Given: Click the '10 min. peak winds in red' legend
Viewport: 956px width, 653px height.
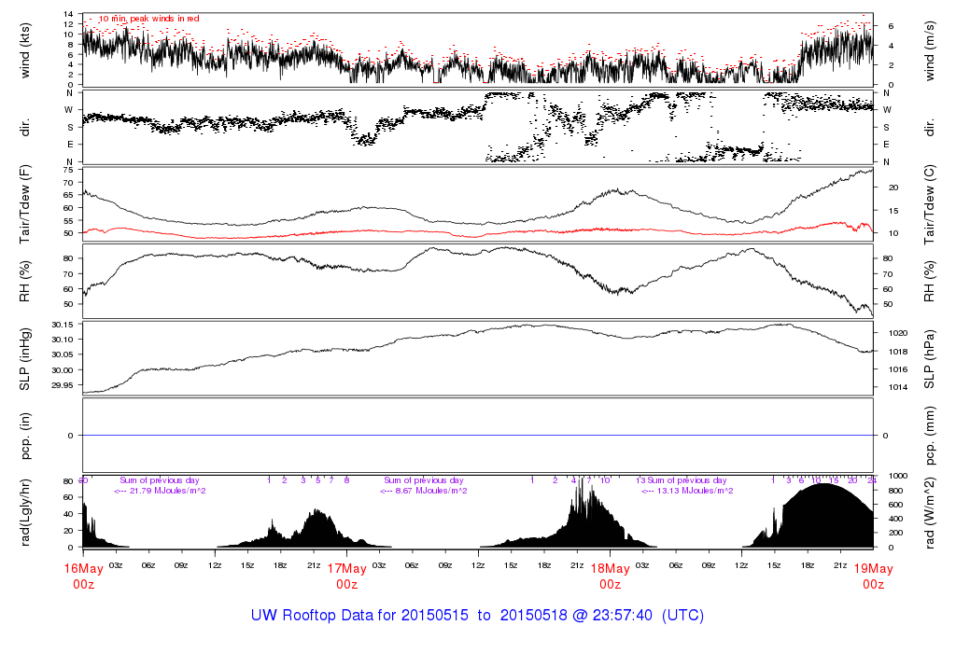Looking at the screenshot, I should pyautogui.click(x=148, y=19).
